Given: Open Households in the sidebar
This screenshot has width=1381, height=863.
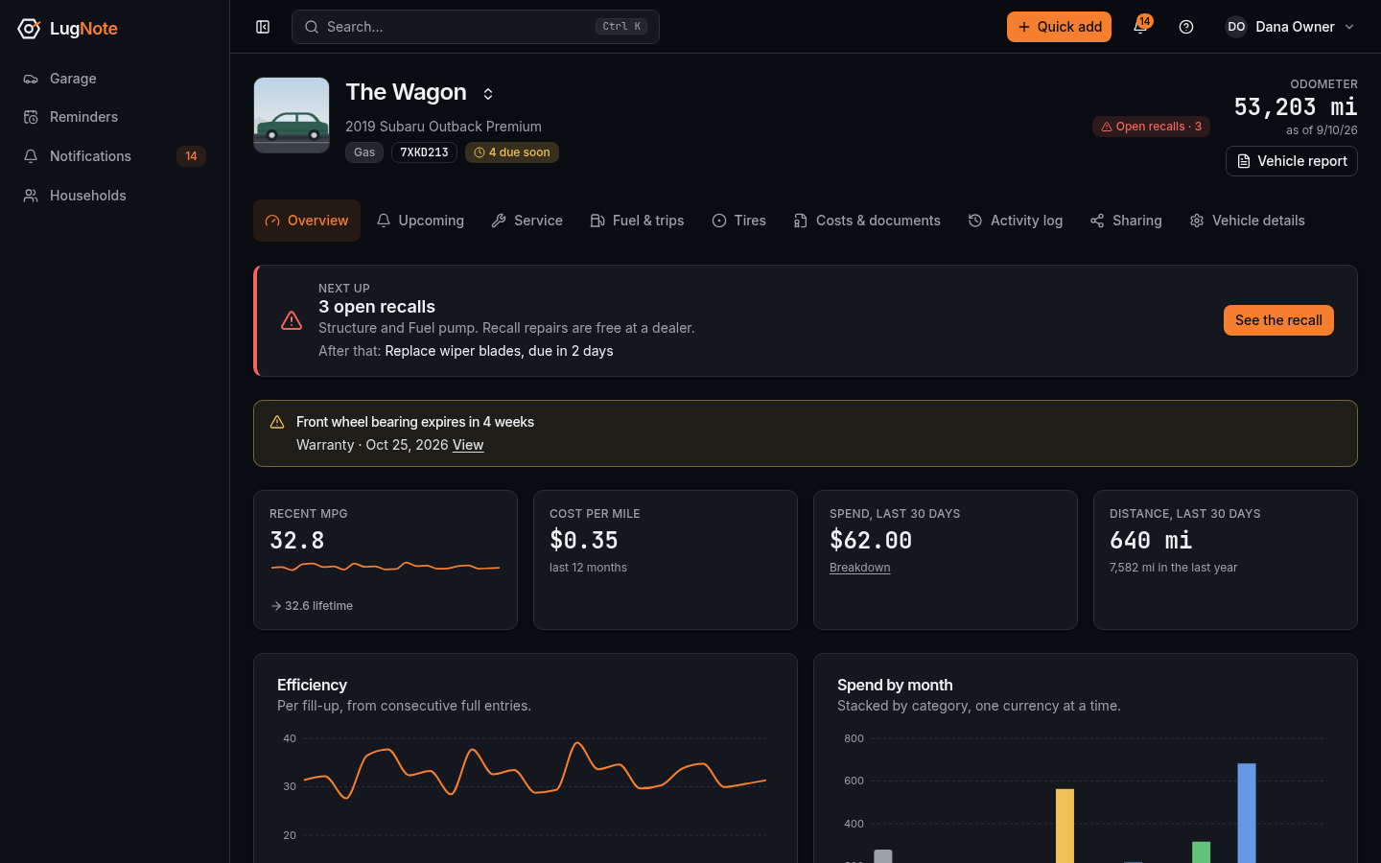Looking at the screenshot, I should click(115, 196).
